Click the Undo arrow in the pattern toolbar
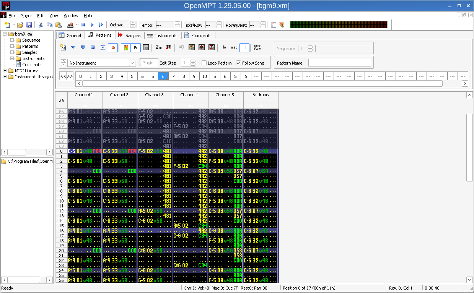Image resolution: width=474 pixels, height=293 pixels. [x=182, y=47]
